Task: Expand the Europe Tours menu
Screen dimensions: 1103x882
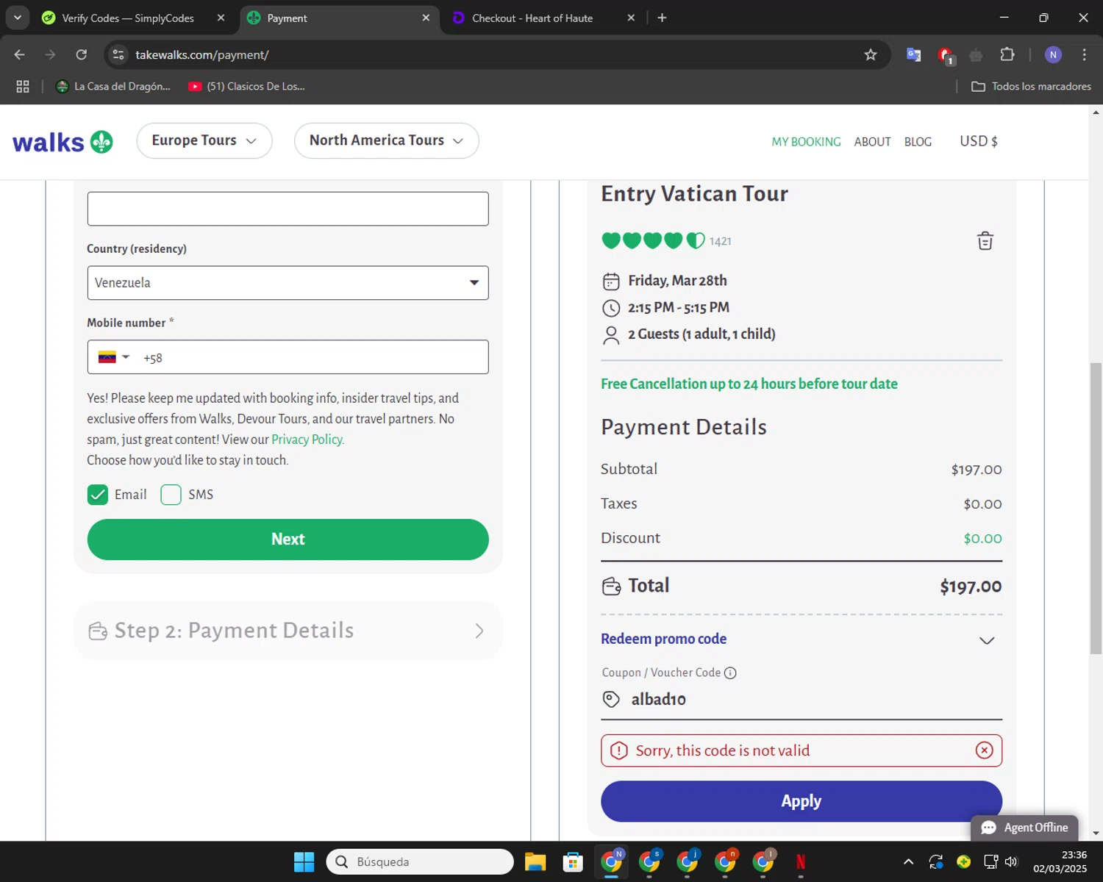Action: (204, 140)
